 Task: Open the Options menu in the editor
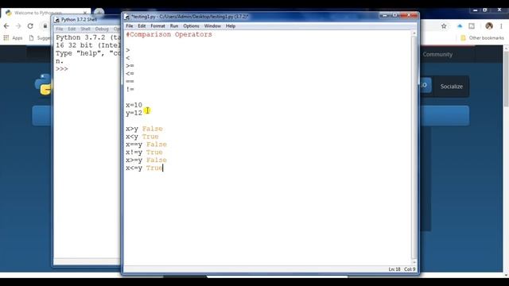pyautogui.click(x=191, y=26)
